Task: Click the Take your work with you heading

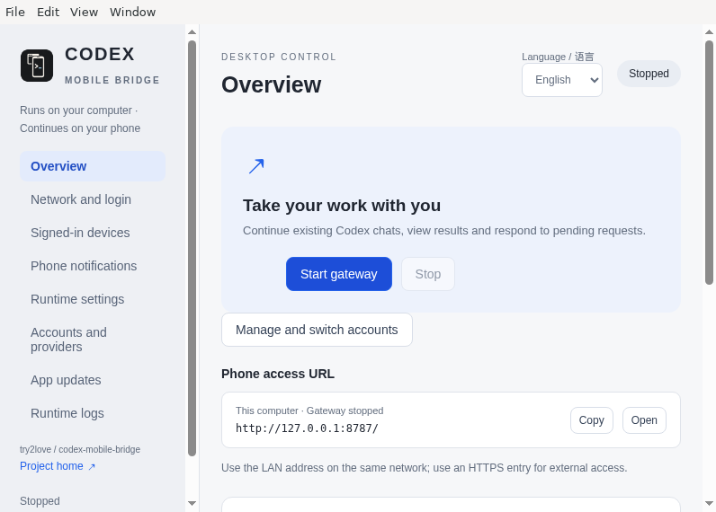Action: coord(342,206)
